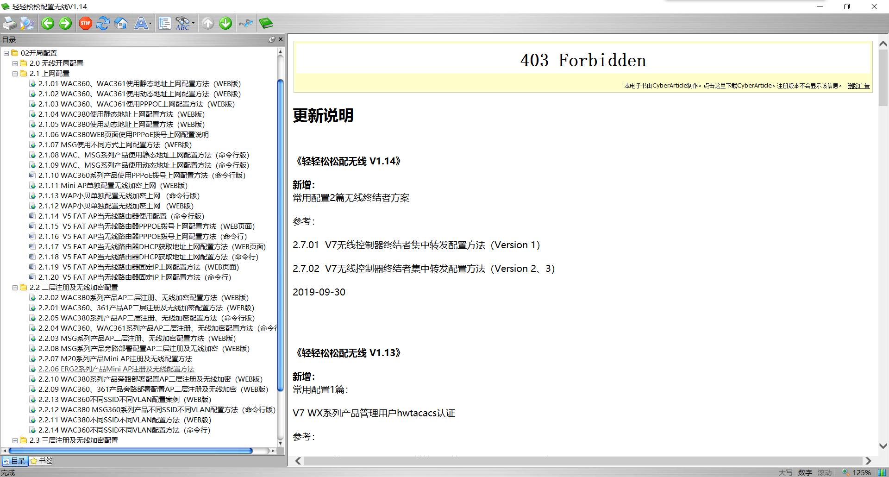889x477 pixels.
Task: Expand the 2.3 三层注册及无线加密配置 folder
Action: [x=15, y=440]
